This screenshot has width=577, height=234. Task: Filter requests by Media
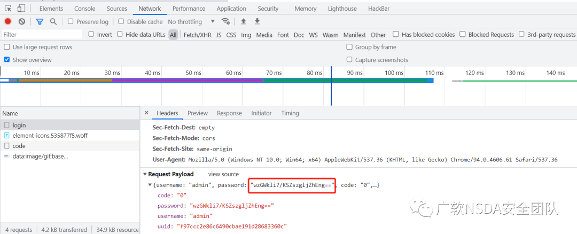point(264,35)
